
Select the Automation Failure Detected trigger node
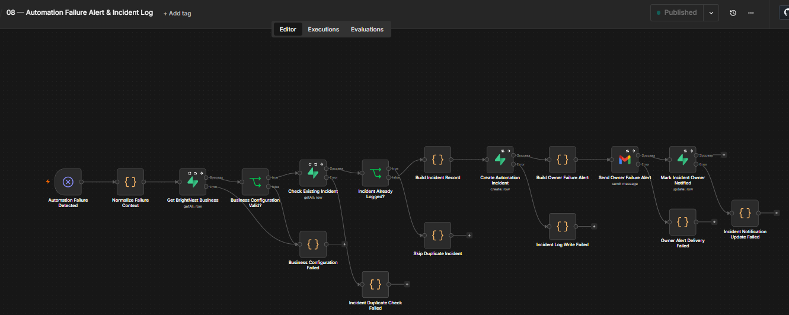[68, 182]
